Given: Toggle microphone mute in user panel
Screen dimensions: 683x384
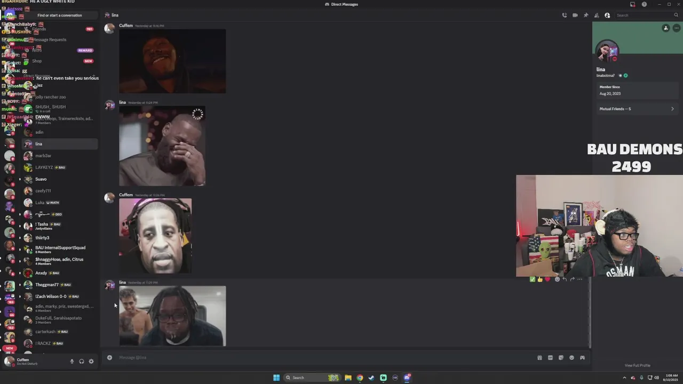Looking at the screenshot, I should pyautogui.click(x=72, y=362).
